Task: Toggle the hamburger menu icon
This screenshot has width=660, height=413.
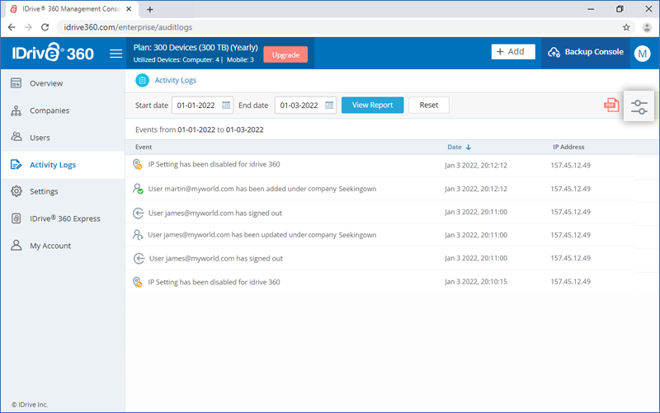Action: pyautogui.click(x=115, y=54)
